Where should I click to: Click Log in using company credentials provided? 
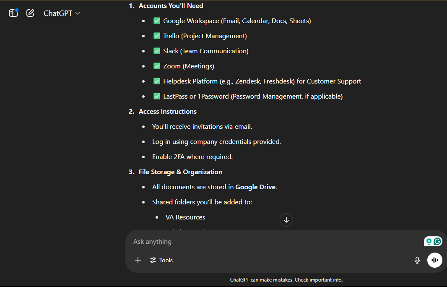click(x=216, y=142)
